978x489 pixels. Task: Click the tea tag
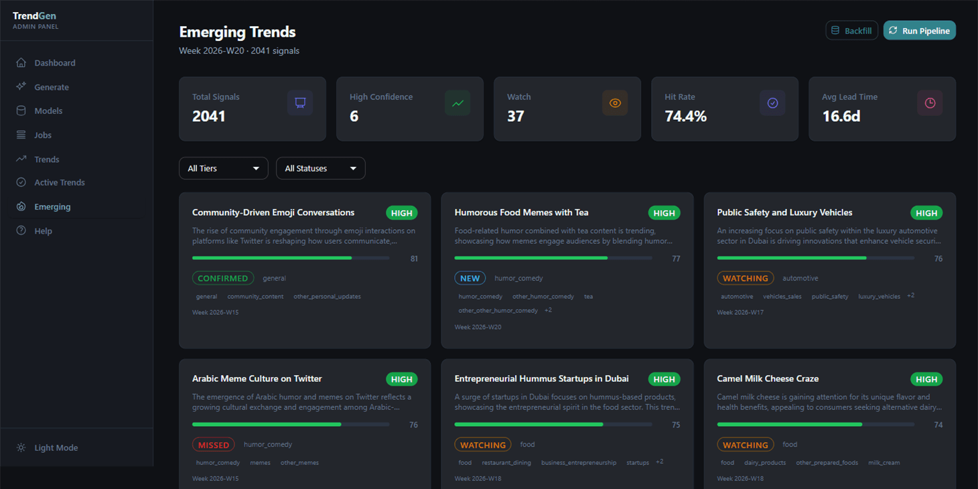pos(588,296)
